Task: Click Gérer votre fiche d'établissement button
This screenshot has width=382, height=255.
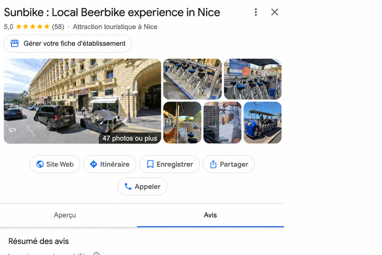Action: click(x=68, y=43)
